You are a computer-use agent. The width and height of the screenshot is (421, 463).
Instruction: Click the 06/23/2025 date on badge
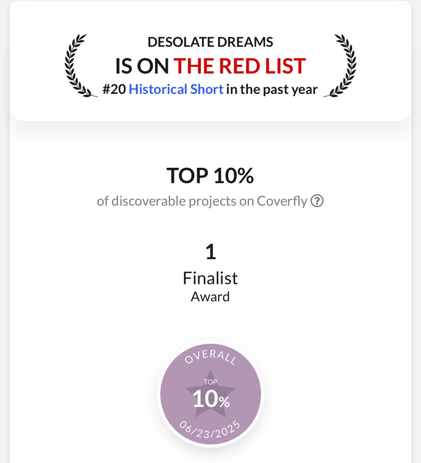tap(210, 430)
